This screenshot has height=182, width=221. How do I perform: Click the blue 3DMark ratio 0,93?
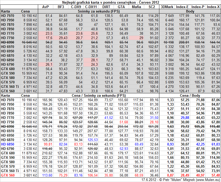point(170,144)
